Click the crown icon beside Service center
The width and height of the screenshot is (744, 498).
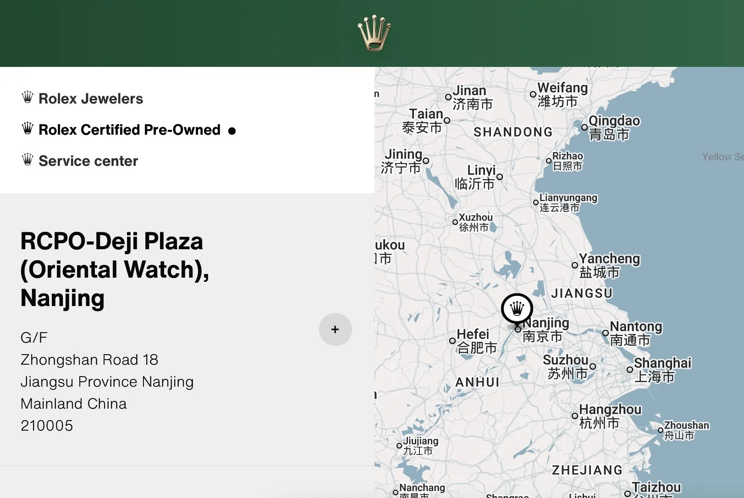tap(28, 159)
